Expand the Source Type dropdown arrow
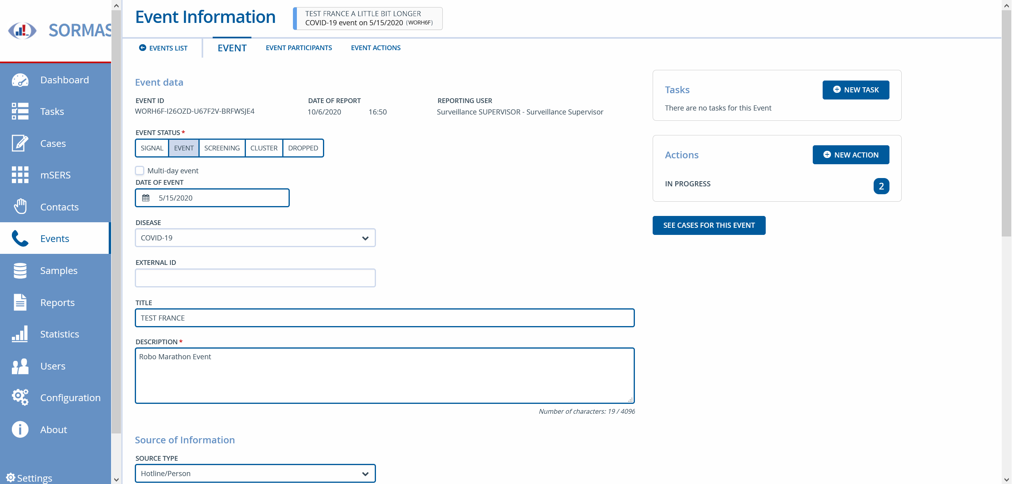 point(365,474)
